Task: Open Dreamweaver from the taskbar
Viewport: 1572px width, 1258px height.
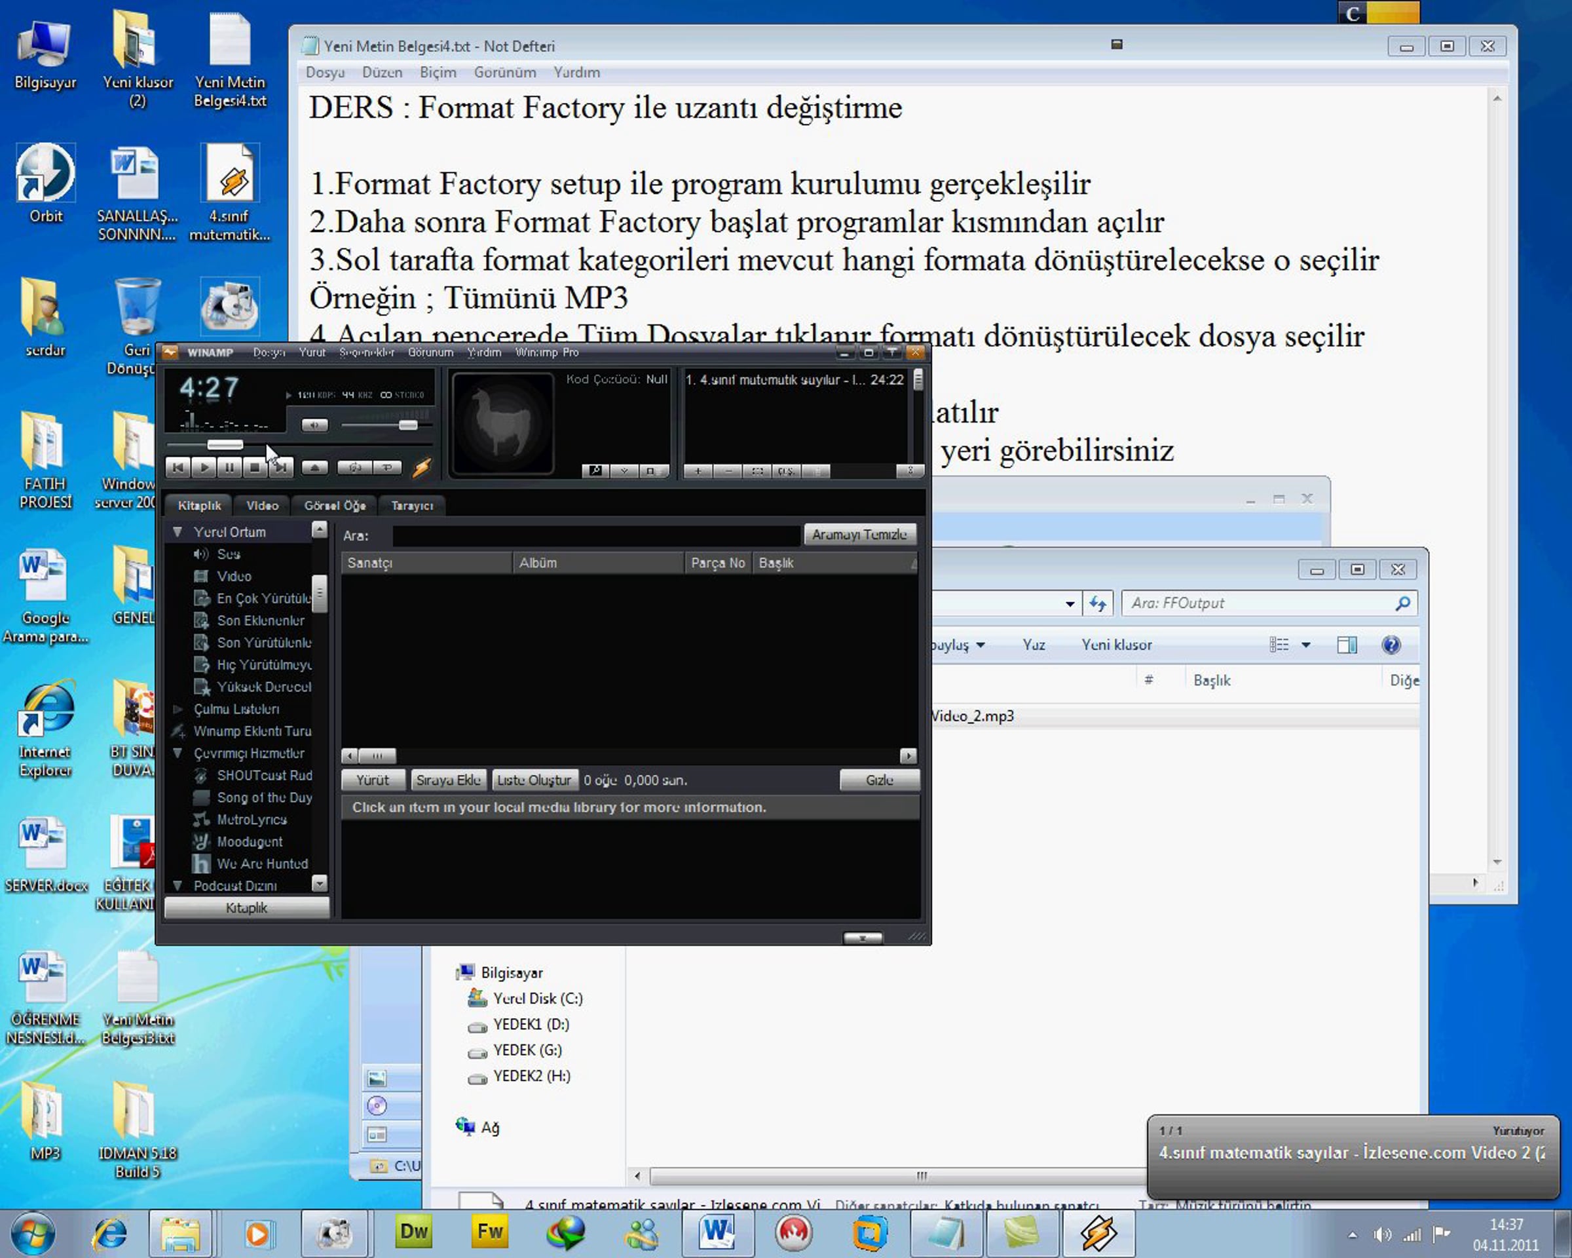Action: 414,1232
